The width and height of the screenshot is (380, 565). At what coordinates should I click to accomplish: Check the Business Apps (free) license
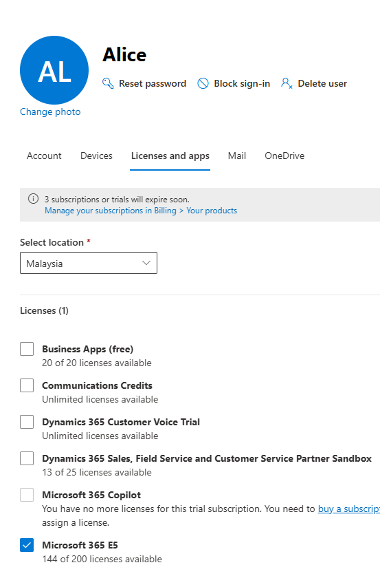(27, 349)
